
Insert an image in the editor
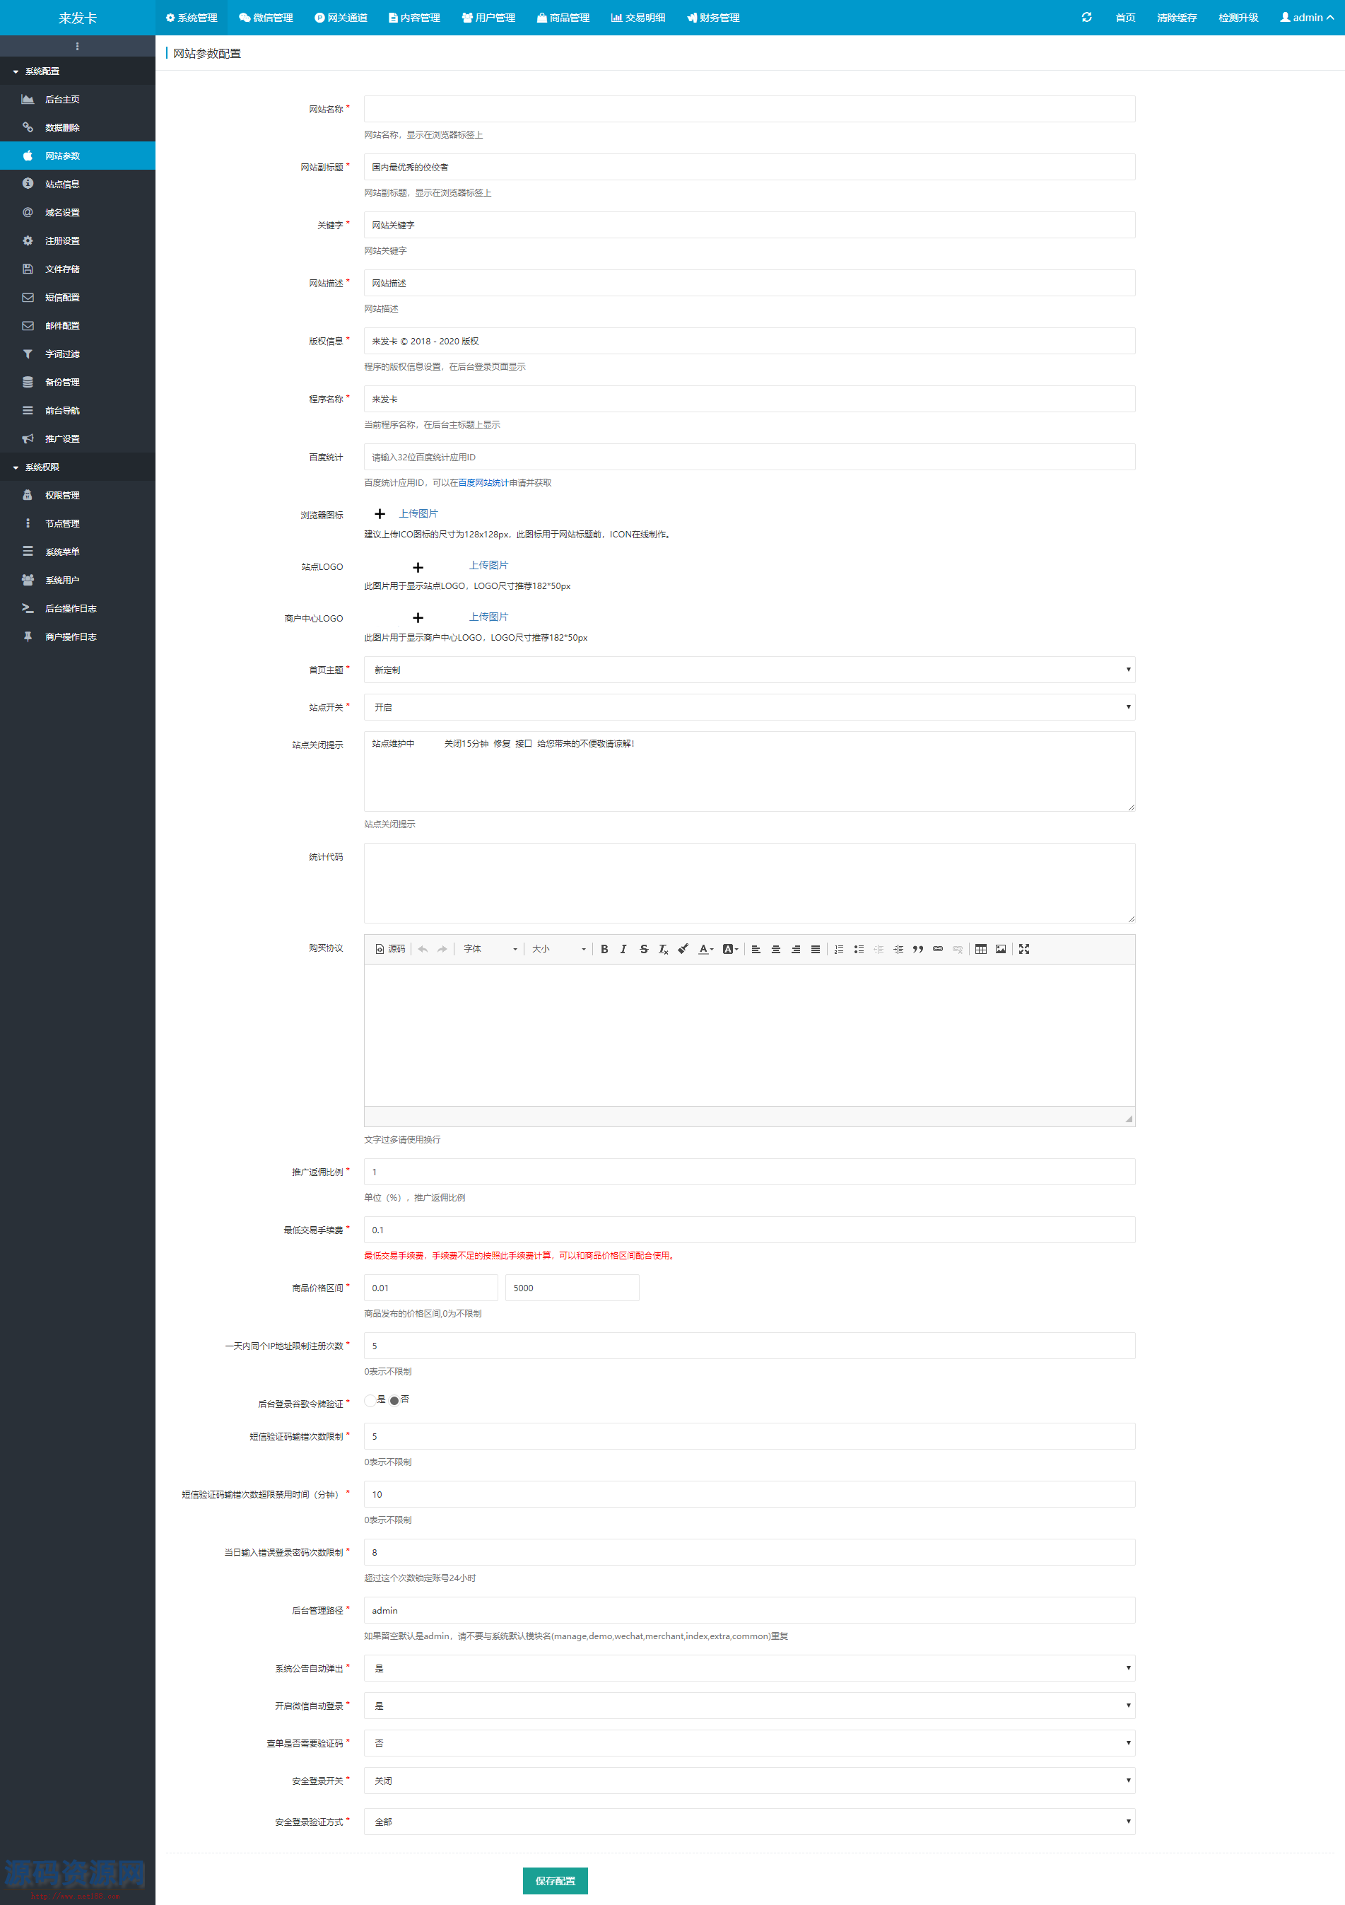1001,949
